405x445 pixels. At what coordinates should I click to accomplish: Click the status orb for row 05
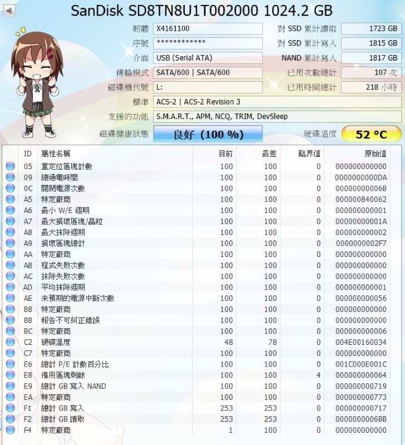pyautogui.click(x=10, y=166)
